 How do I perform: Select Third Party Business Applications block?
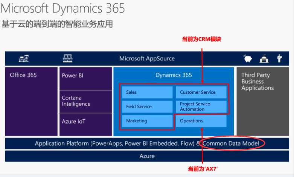[x=263, y=101]
